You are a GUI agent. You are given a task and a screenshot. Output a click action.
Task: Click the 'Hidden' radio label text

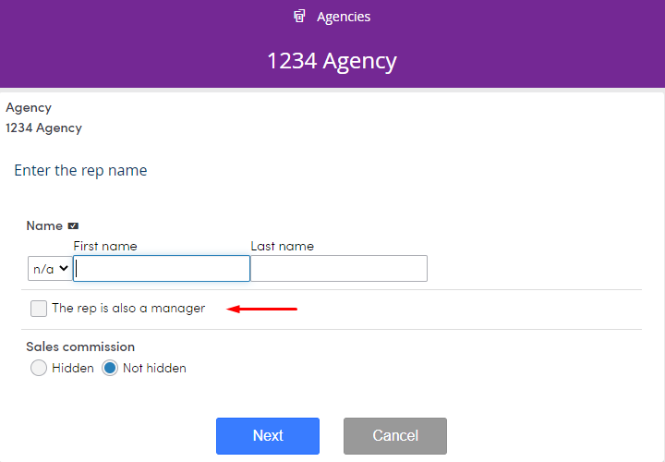click(x=73, y=368)
